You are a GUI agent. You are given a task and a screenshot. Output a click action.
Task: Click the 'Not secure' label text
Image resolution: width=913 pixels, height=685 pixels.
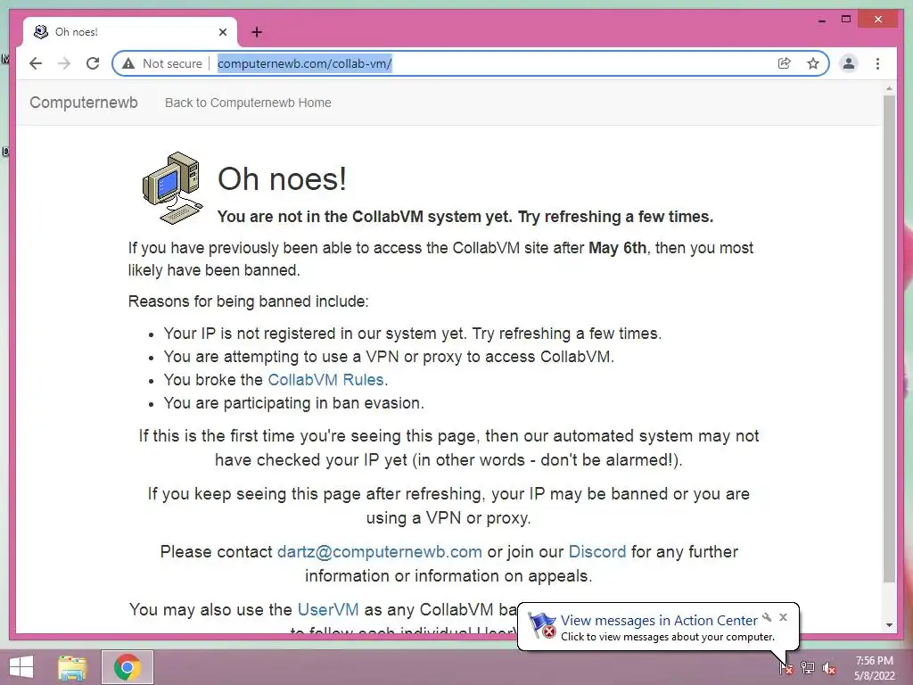[x=172, y=63]
